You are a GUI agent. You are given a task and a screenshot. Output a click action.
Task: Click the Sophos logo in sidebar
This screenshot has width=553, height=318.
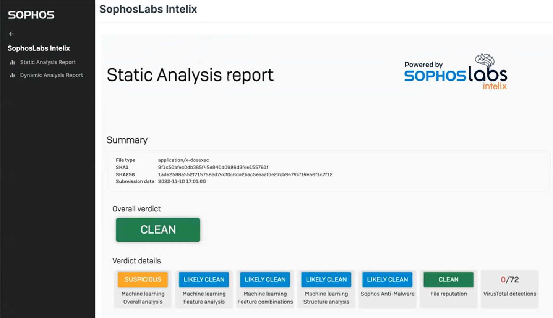pyautogui.click(x=31, y=15)
